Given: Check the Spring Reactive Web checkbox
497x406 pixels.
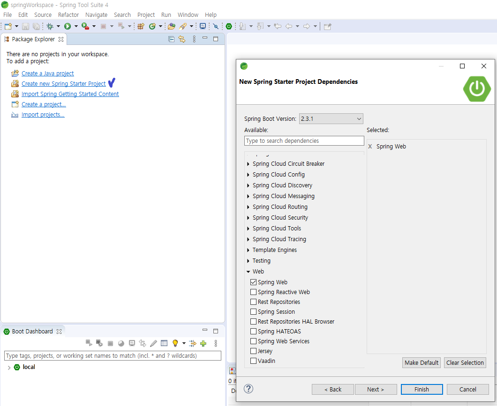Looking at the screenshot, I should click(253, 292).
